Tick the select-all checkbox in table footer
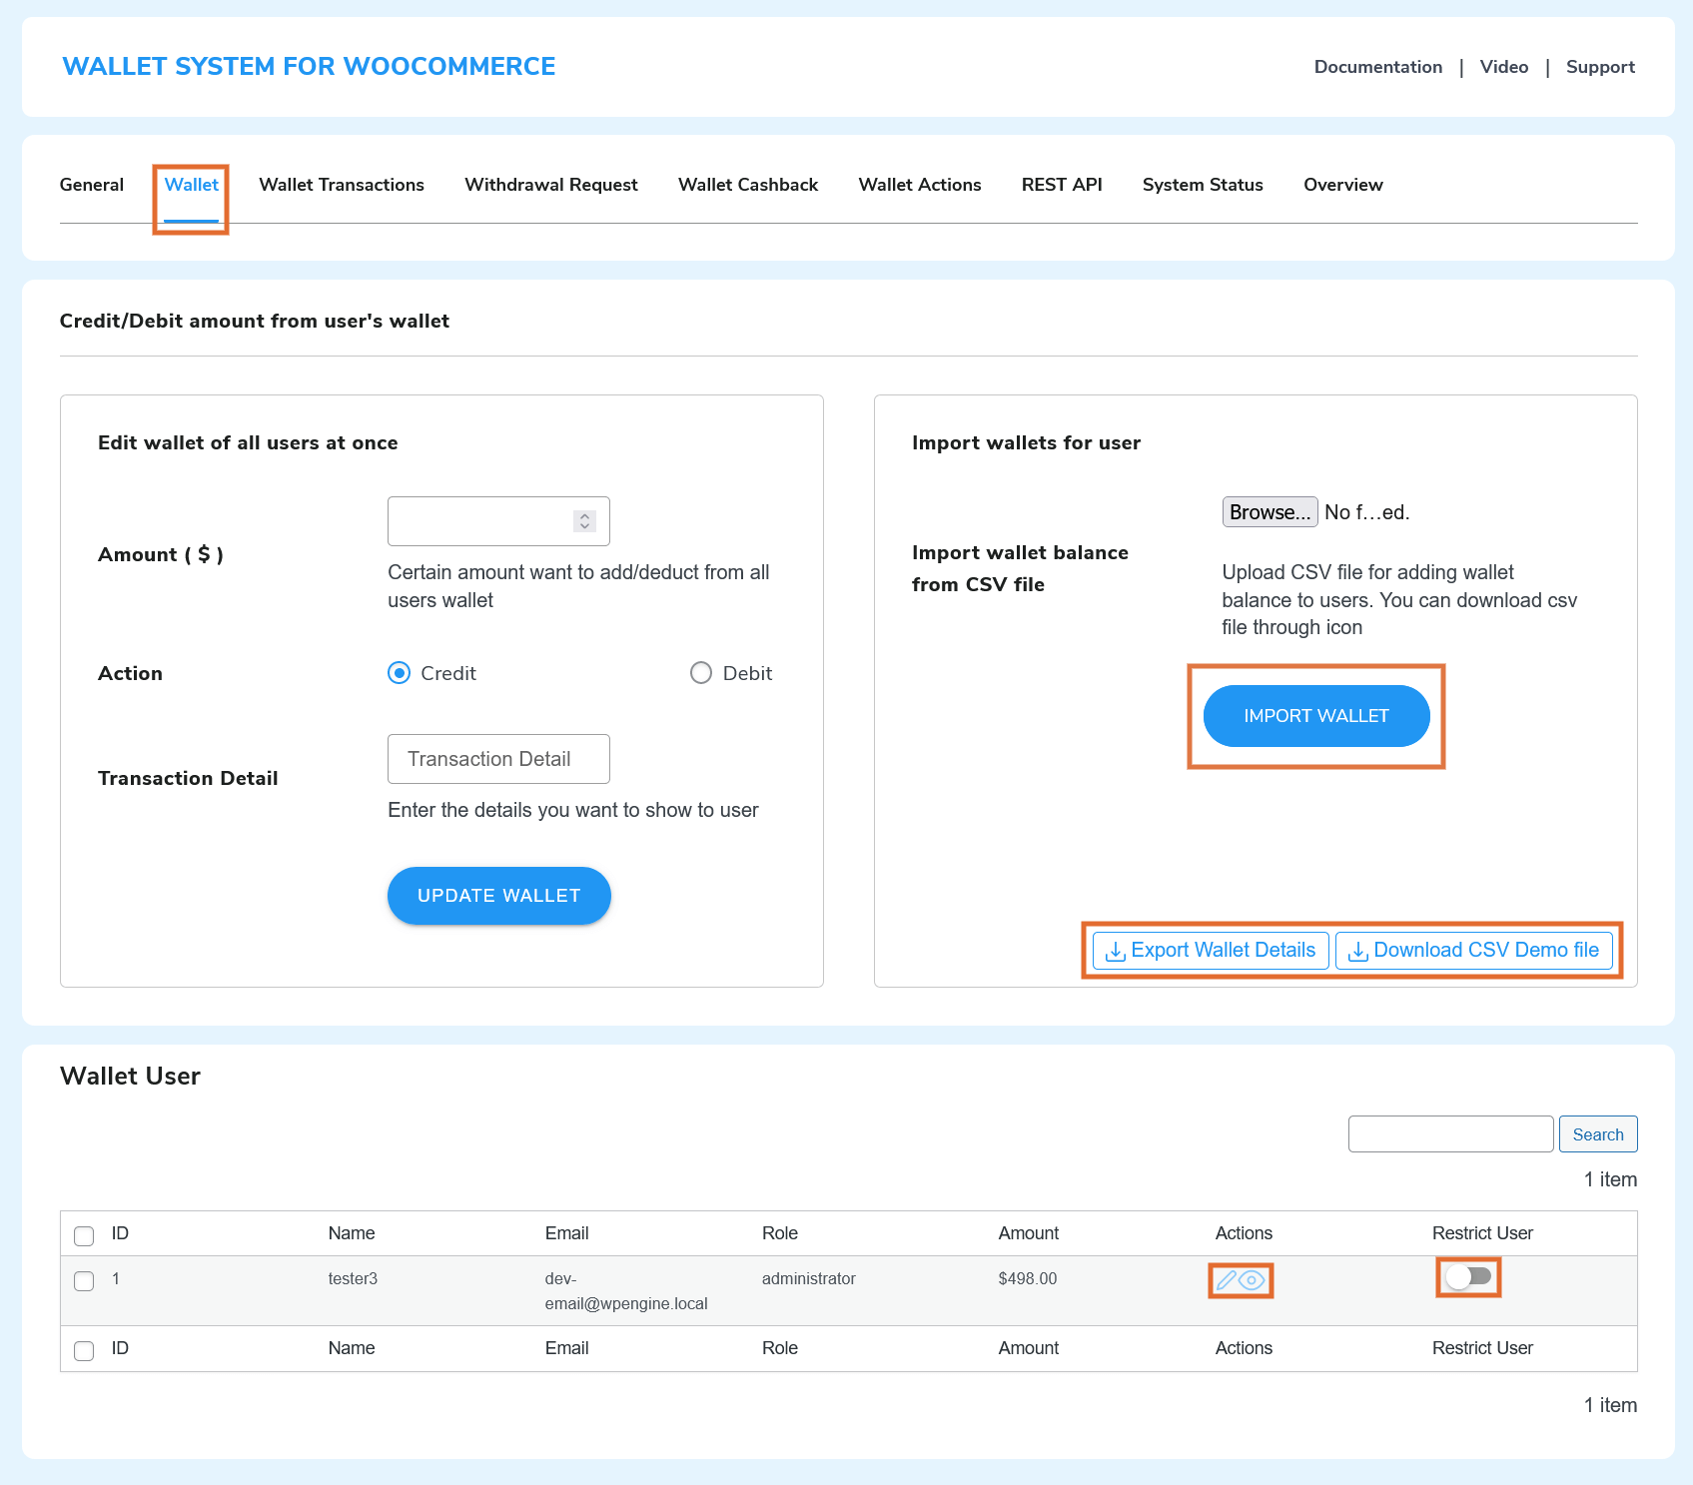 (84, 1351)
